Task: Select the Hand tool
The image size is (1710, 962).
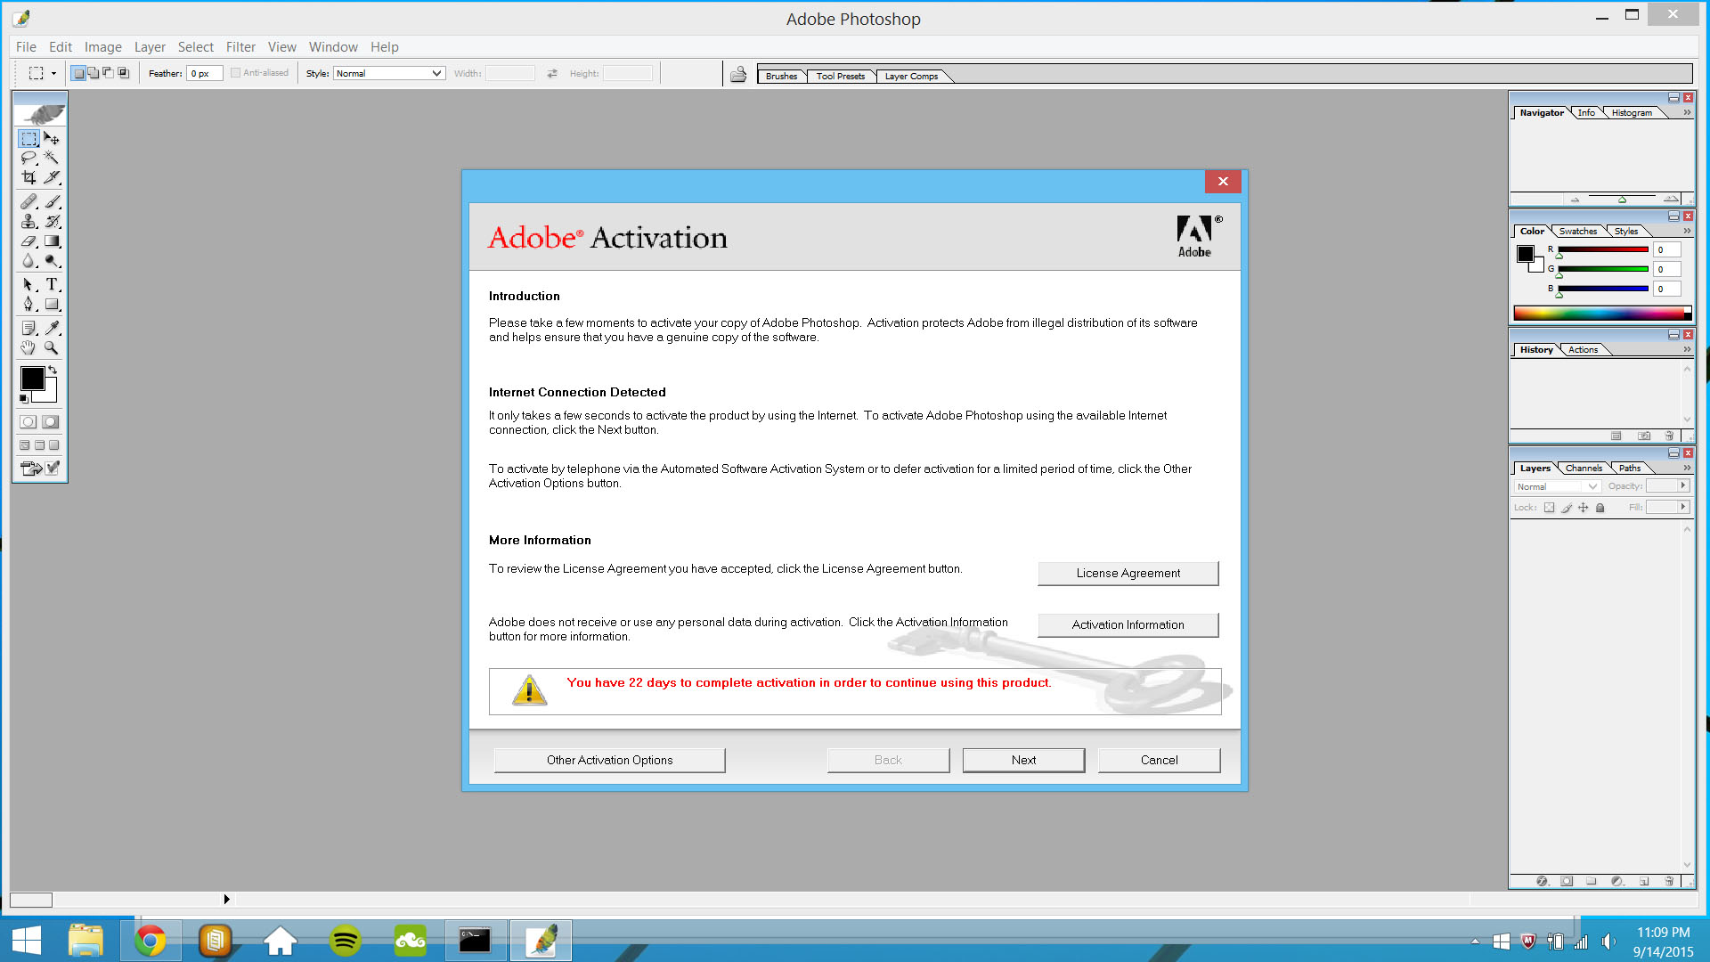Action: (x=28, y=348)
